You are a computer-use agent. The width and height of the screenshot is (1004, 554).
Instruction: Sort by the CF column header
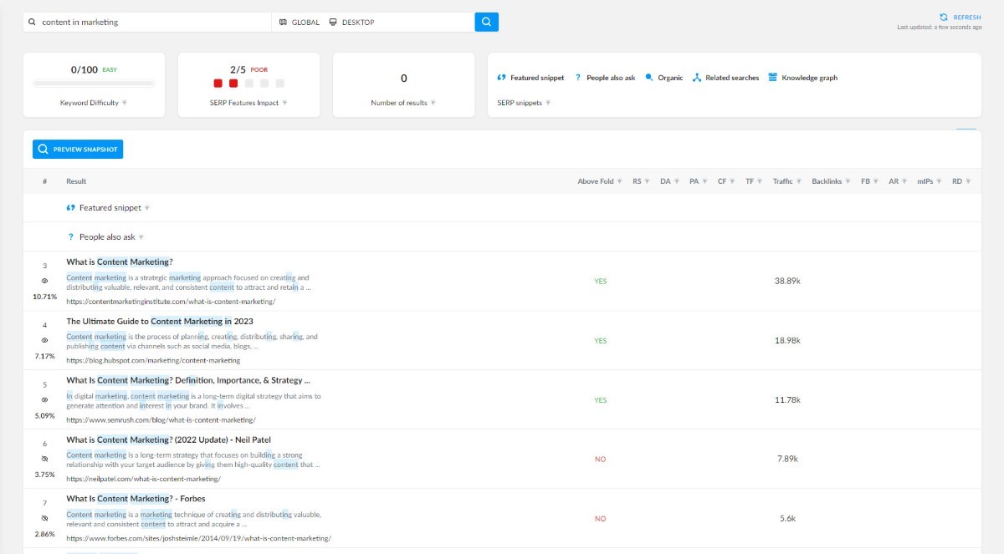(726, 181)
